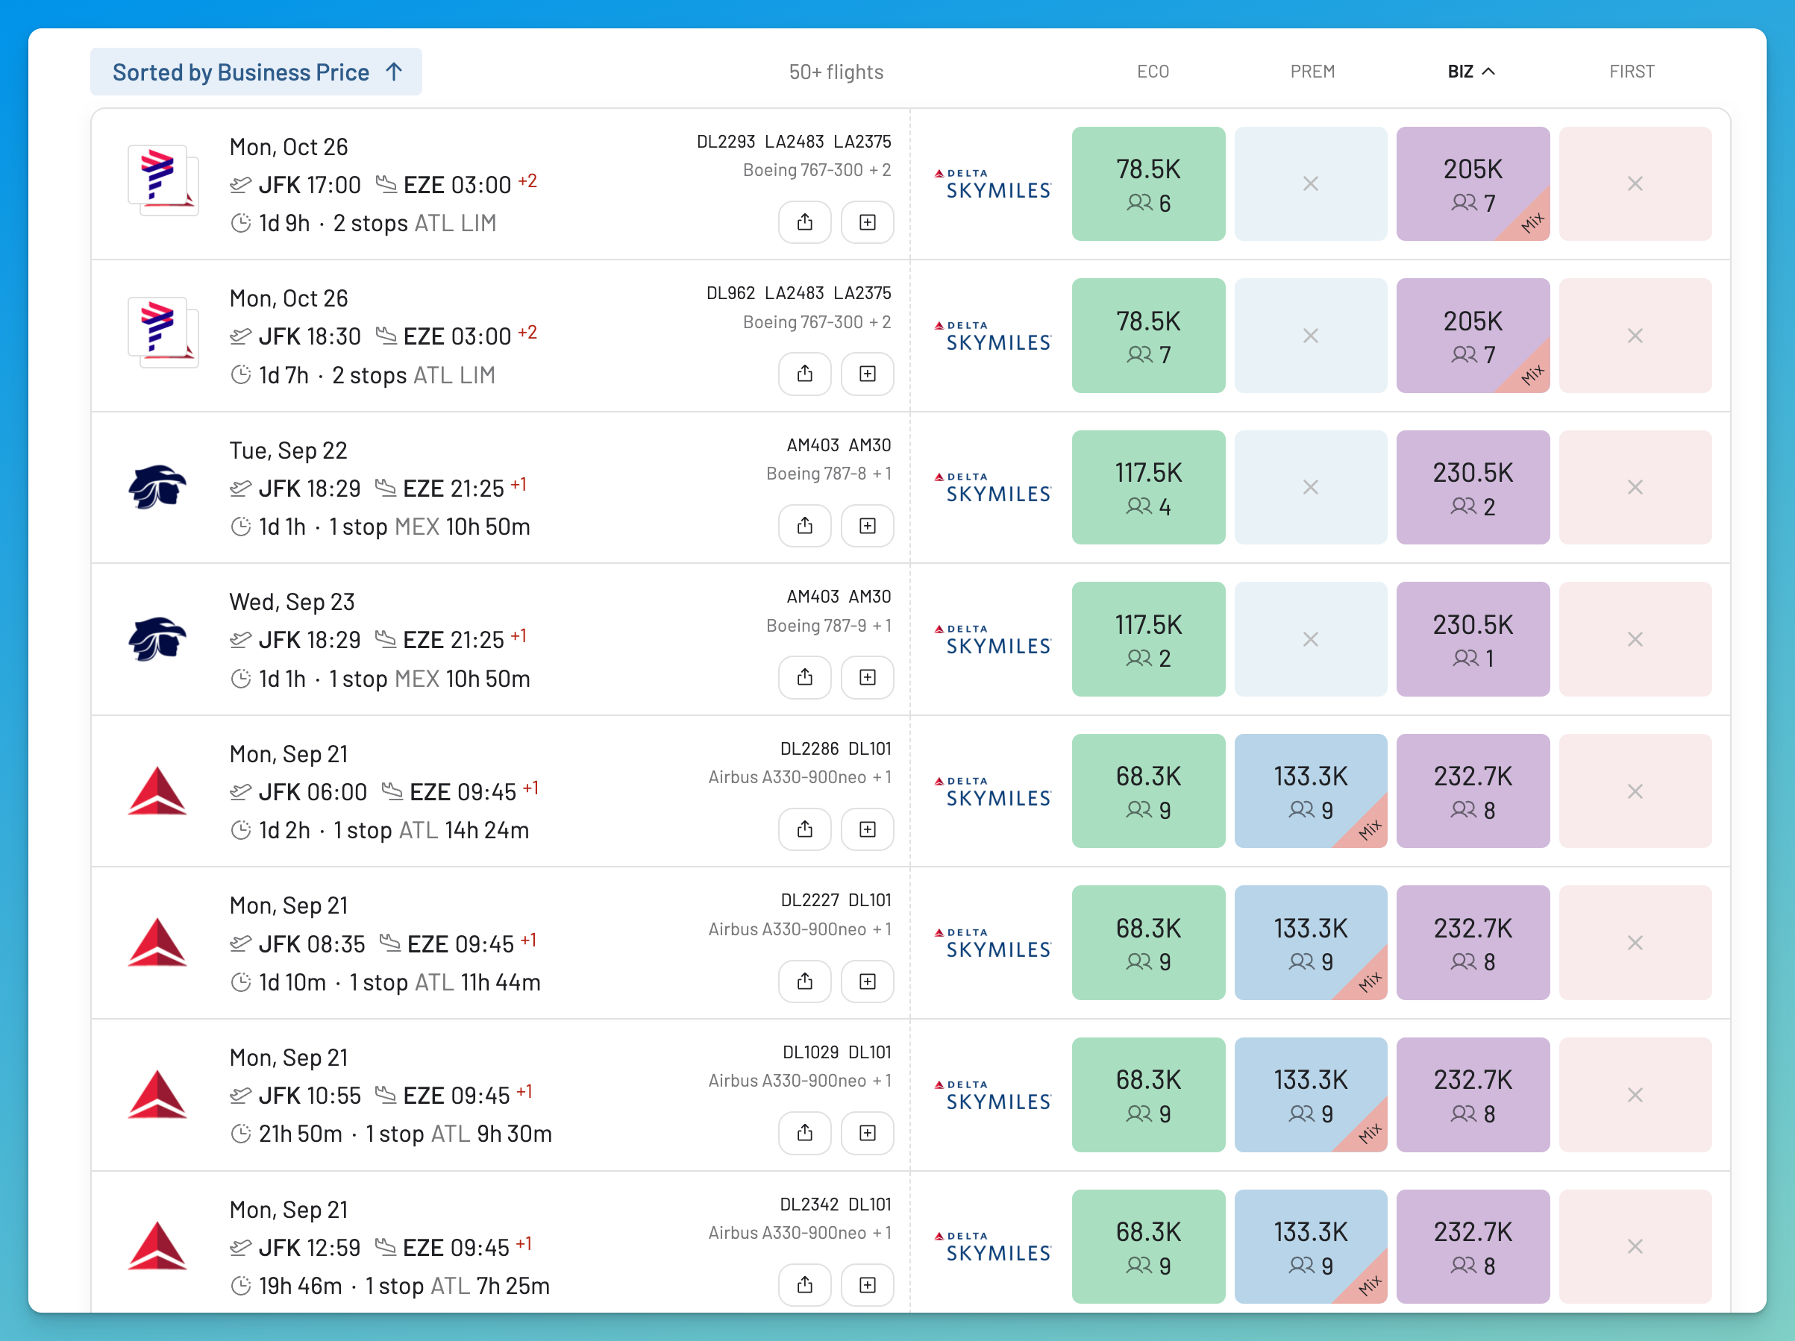Click flight numbers DL2293 LA2483 LA2375
1795x1341 pixels.
click(x=794, y=141)
